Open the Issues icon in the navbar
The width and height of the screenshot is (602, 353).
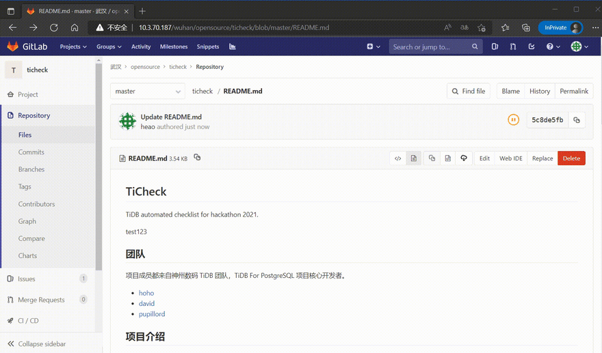(495, 46)
